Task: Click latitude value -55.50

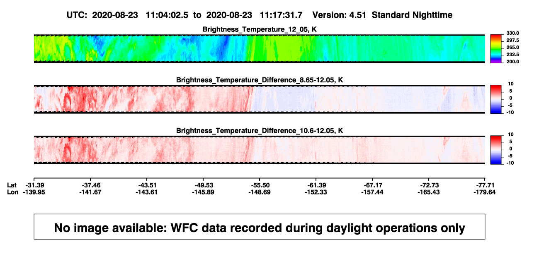Action: pyautogui.click(x=260, y=185)
